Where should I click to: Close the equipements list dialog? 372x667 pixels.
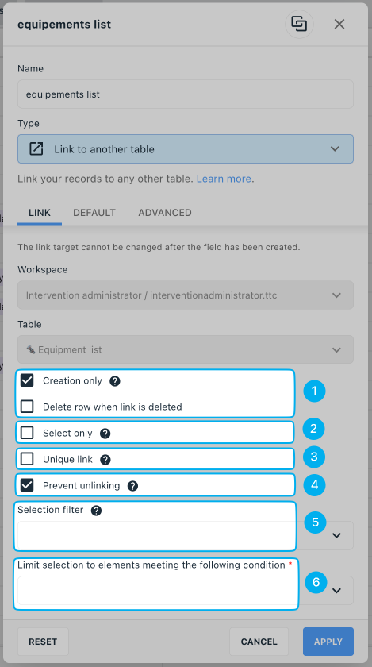339,25
